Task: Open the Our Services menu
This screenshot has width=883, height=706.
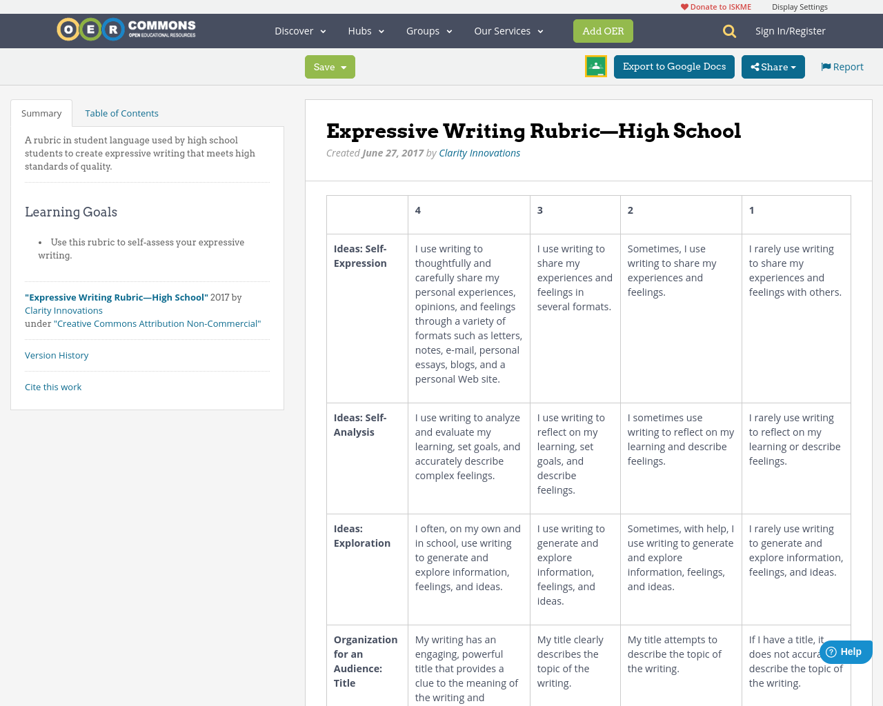Action: (x=508, y=30)
